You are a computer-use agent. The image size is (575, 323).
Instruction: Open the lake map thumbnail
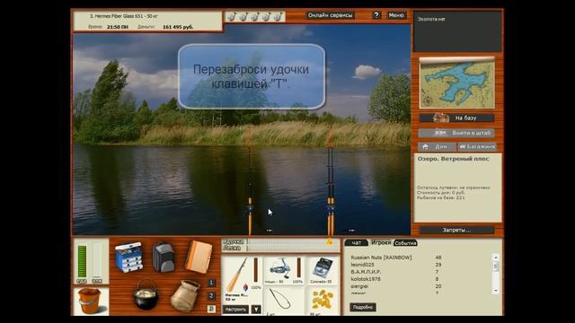(457, 83)
